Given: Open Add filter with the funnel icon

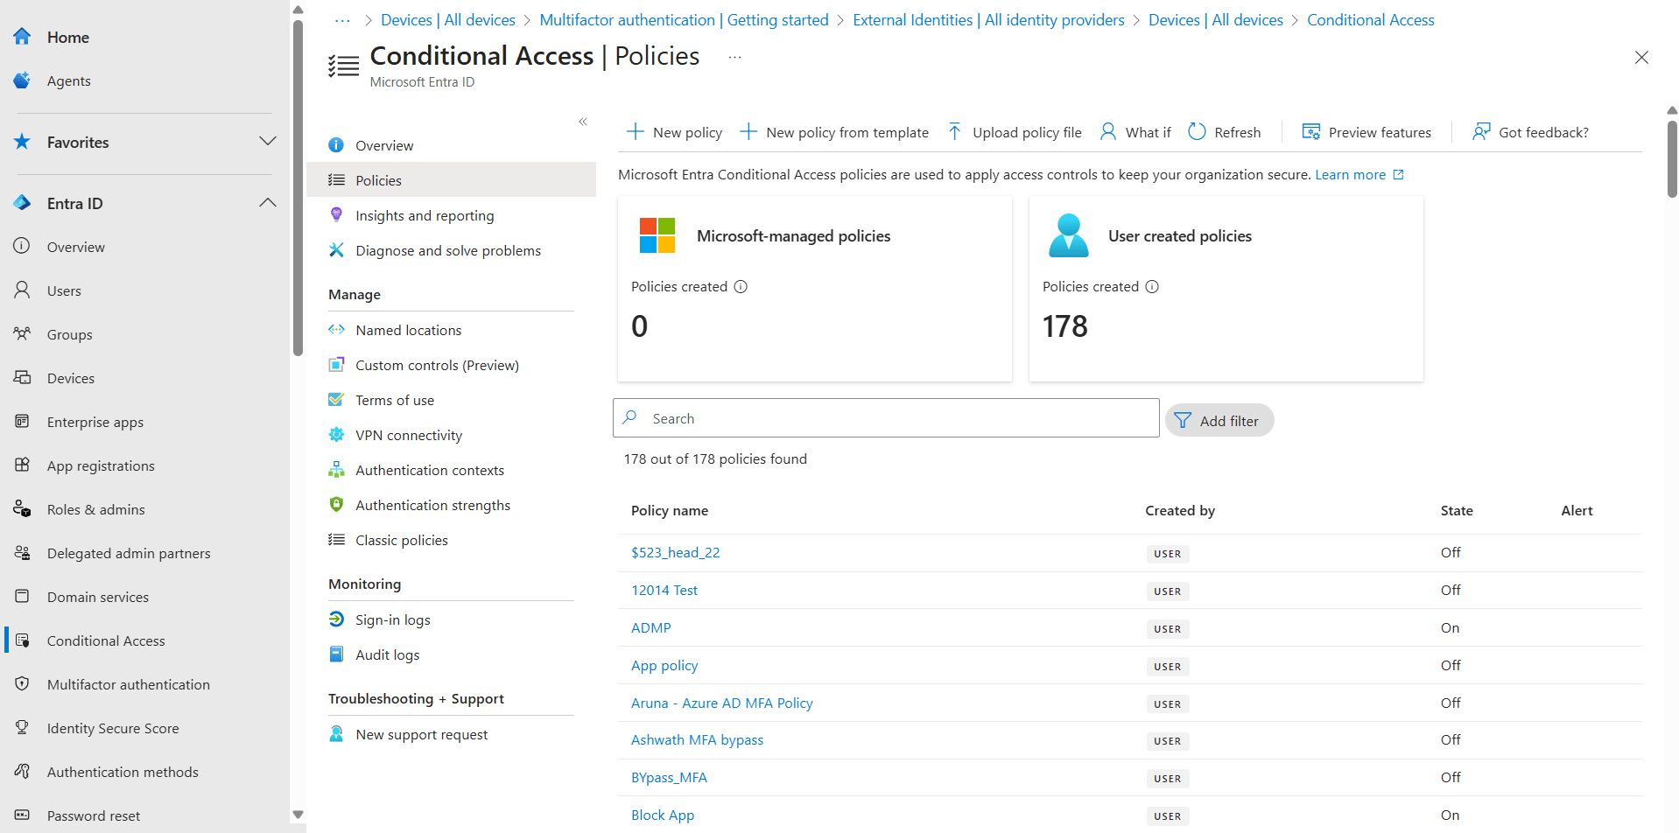Looking at the screenshot, I should pyautogui.click(x=1184, y=420).
